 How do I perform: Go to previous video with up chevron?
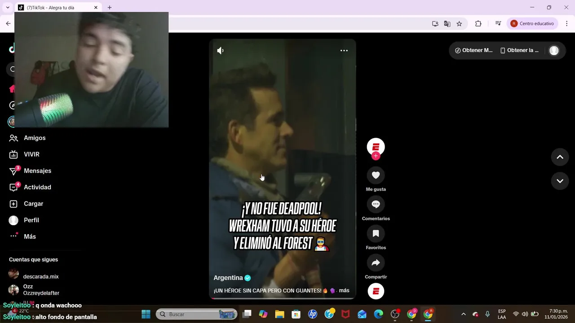coord(560,157)
